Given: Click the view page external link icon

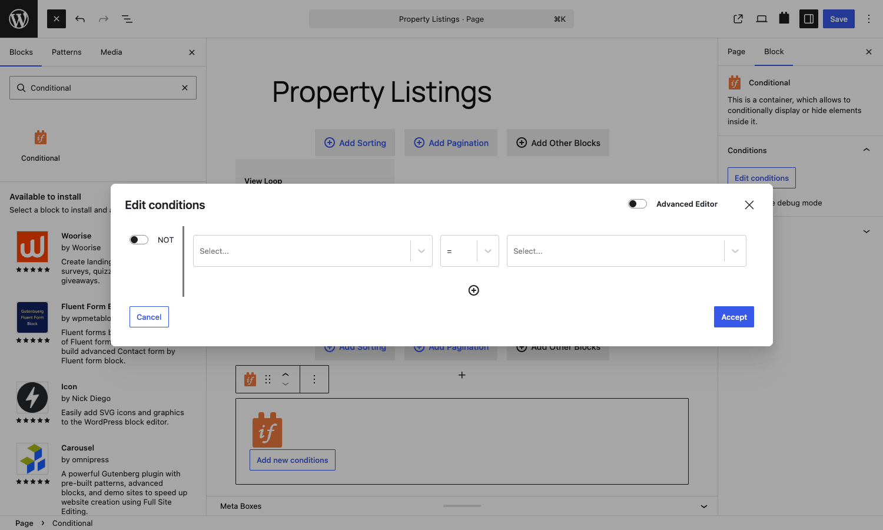Looking at the screenshot, I should (738, 19).
